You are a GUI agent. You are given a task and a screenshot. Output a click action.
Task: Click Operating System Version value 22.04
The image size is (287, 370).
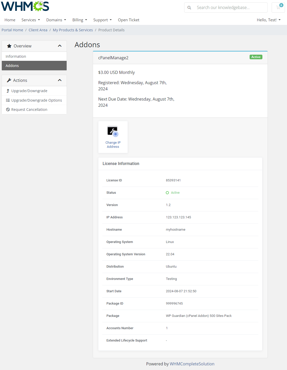170,254
